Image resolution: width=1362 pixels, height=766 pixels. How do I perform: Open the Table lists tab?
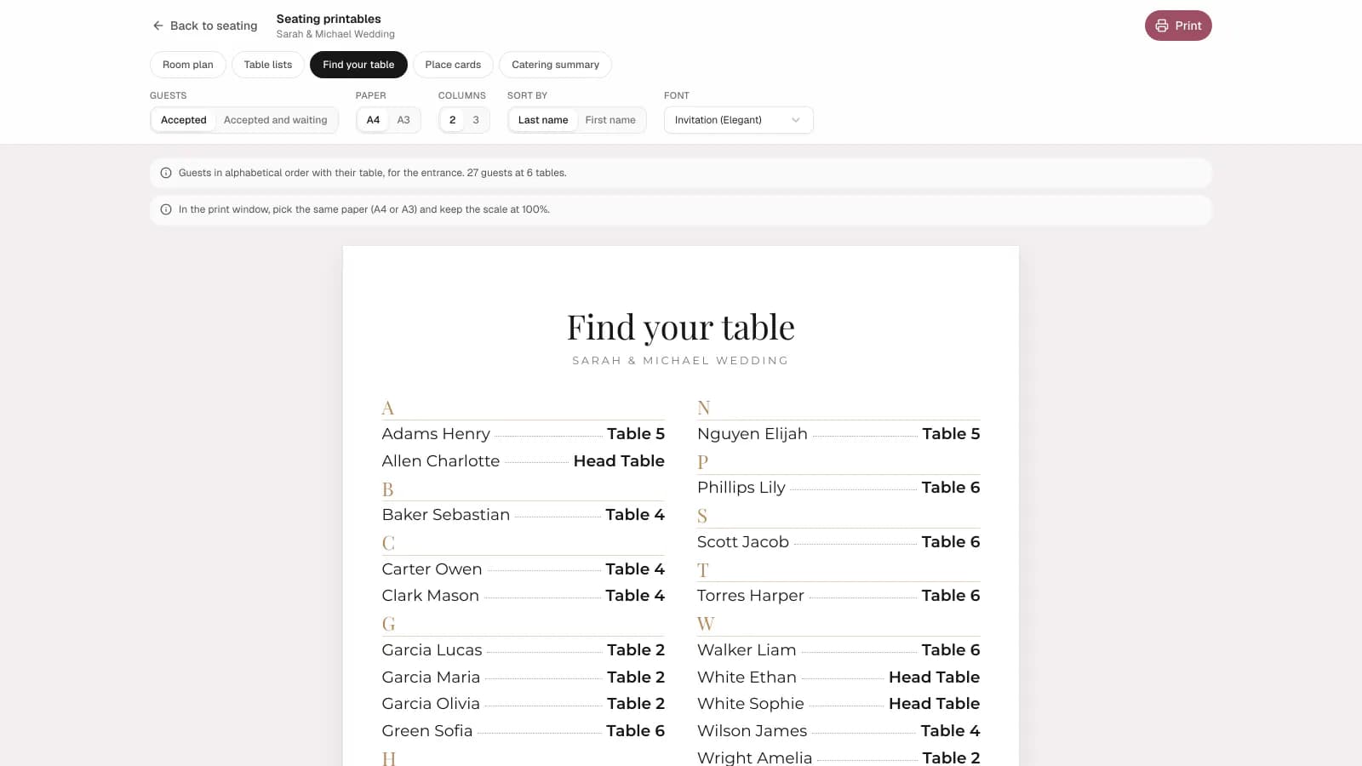[x=268, y=65]
